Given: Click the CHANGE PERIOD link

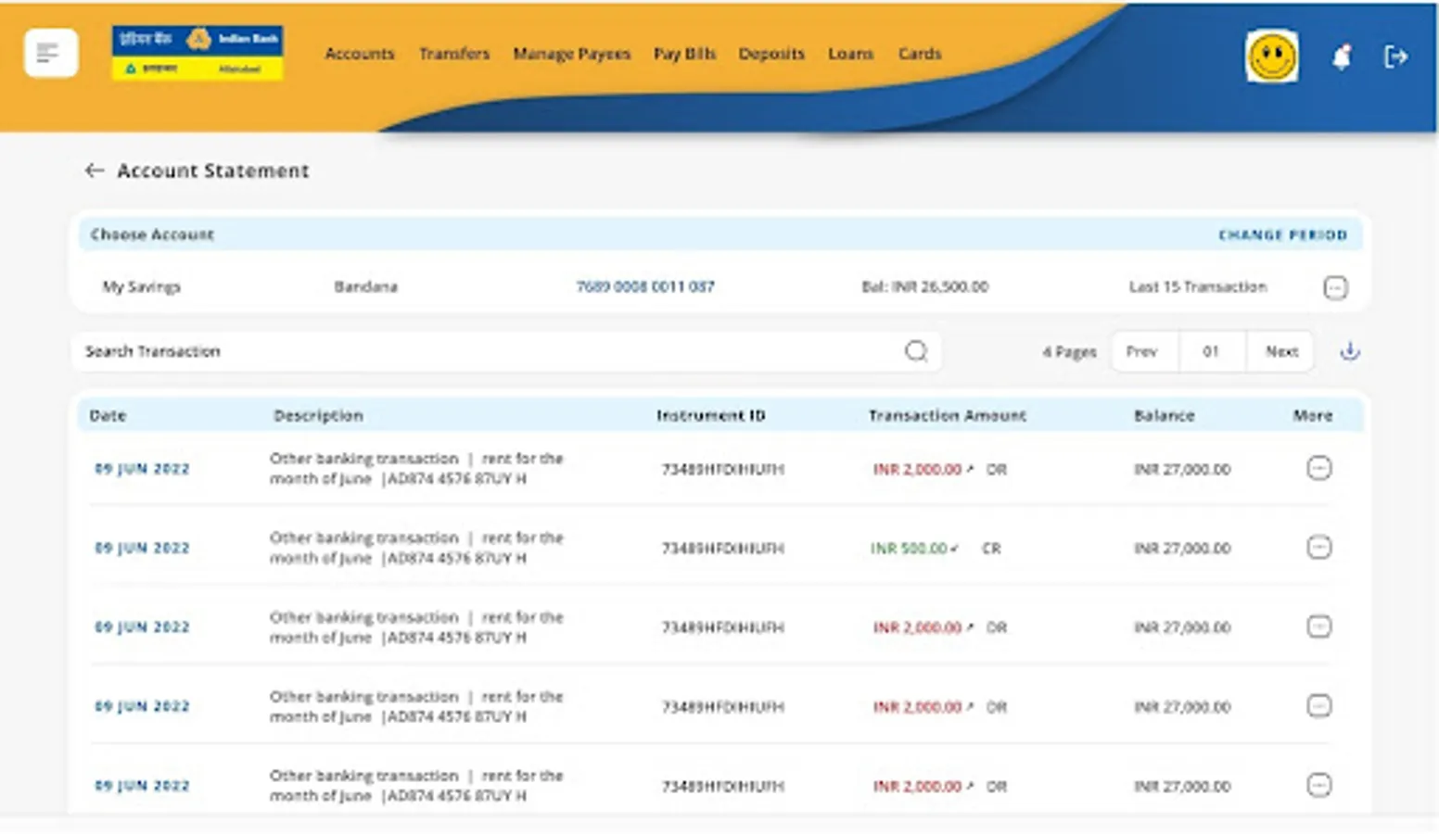Looking at the screenshot, I should (1282, 234).
